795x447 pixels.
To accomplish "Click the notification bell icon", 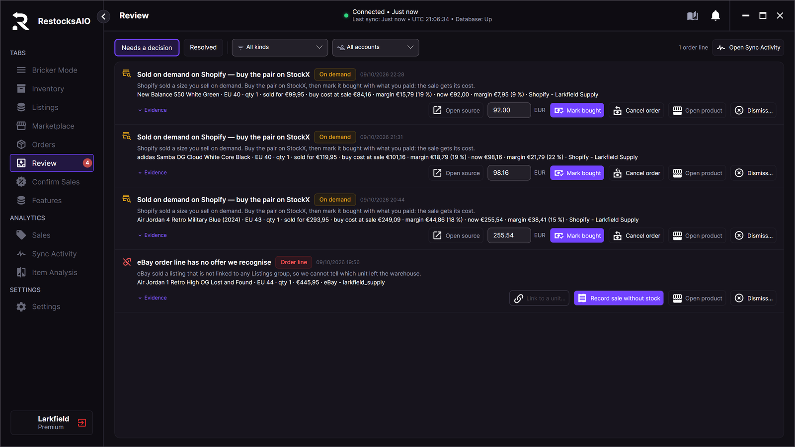I will (x=715, y=16).
